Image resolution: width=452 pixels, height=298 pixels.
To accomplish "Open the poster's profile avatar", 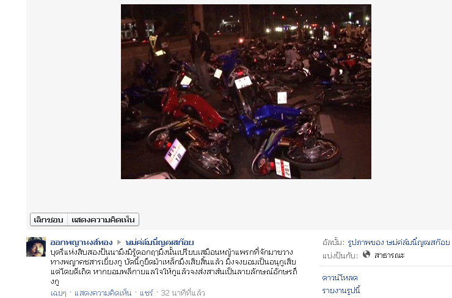I will [36, 247].
